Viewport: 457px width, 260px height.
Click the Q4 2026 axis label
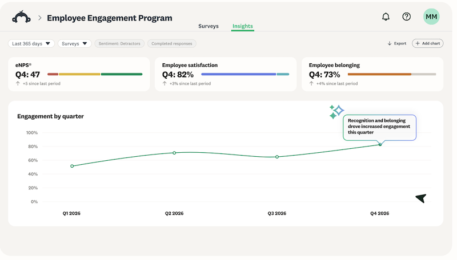pos(380,213)
